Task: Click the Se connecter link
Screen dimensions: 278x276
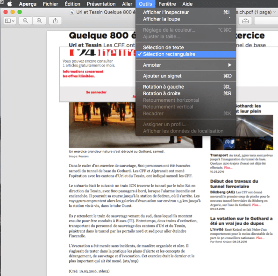Action: click(x=96, y=92)
